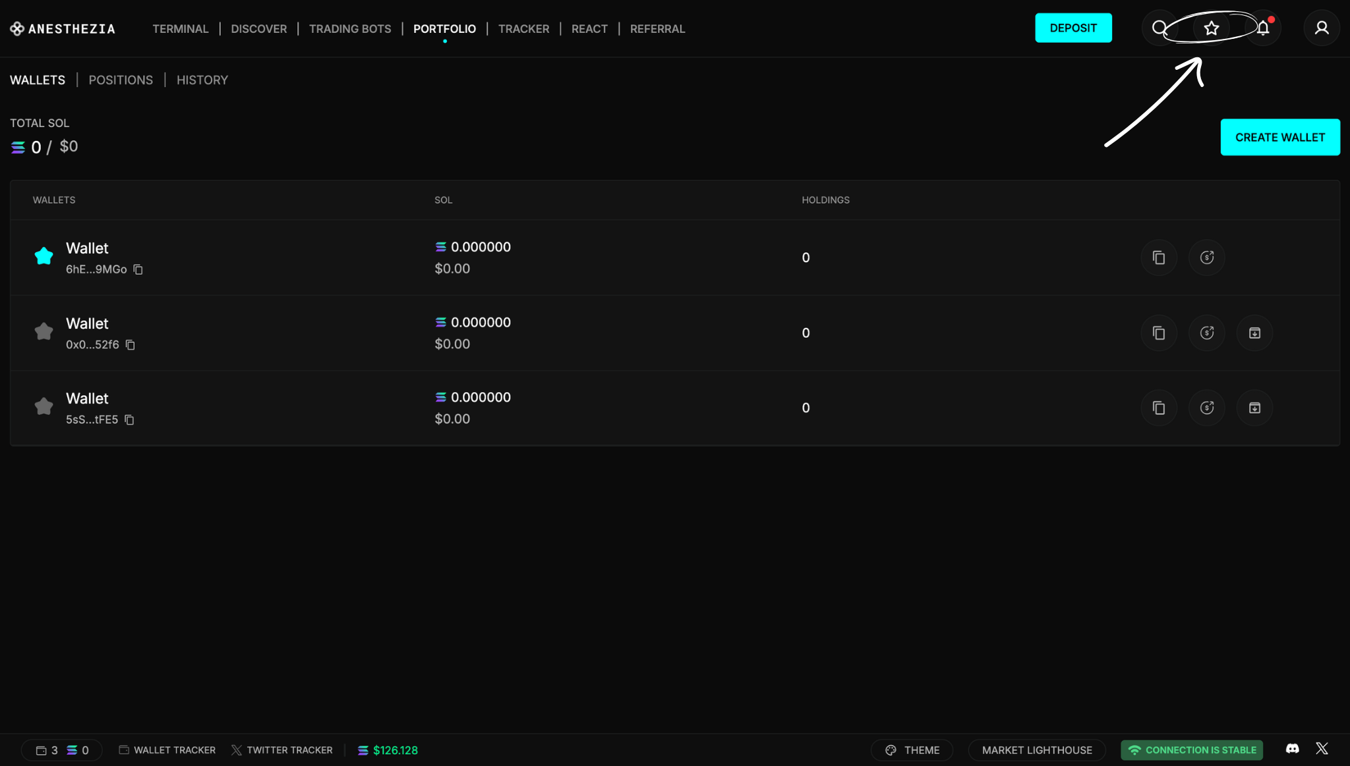1350x766 pixels.
Task: Open favorites star icon in header
Action: pyautogui.click(x=1211, y=28)
